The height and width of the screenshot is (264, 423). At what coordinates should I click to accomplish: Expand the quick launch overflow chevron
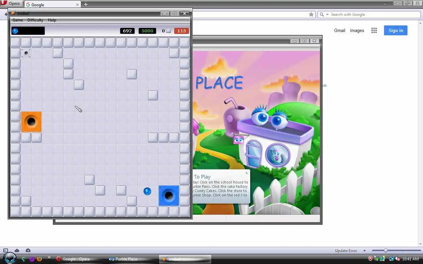pyautogui.click(x=49, y=257)
